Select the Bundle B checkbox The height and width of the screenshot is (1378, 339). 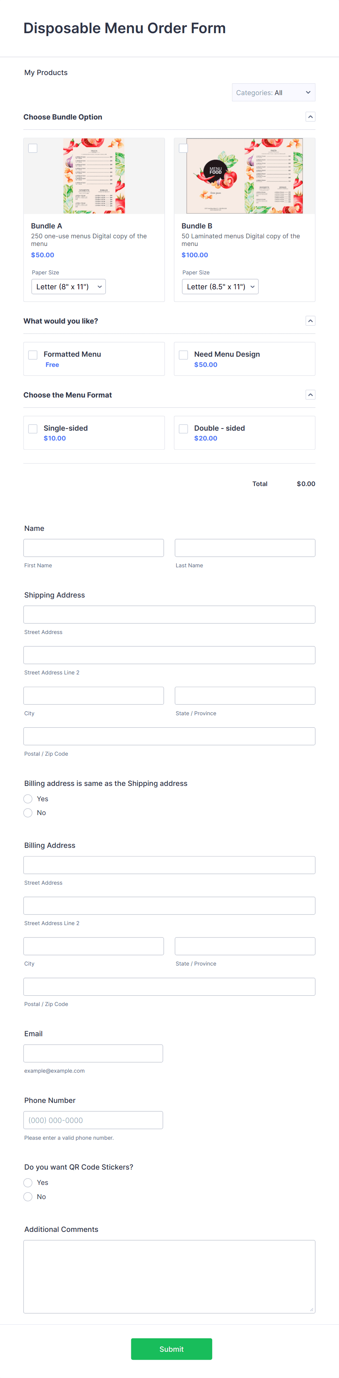pos(184,148)
